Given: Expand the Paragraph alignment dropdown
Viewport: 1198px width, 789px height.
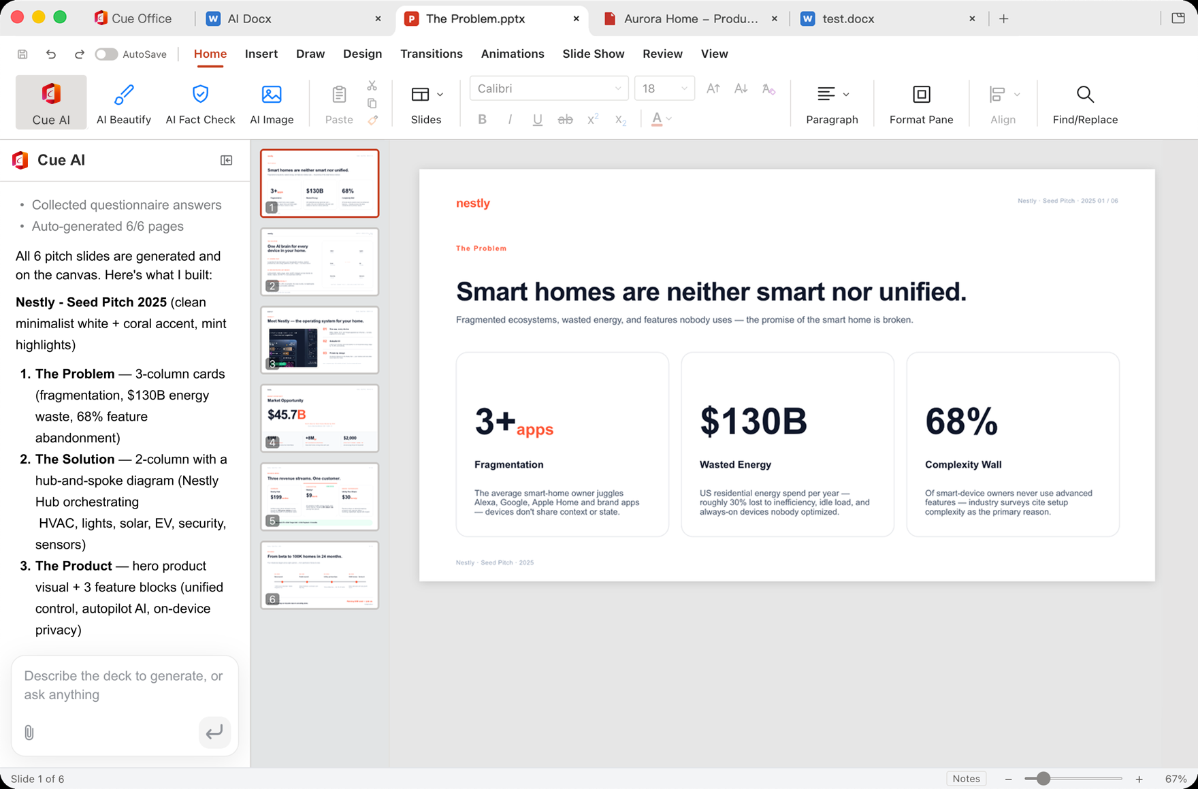Looking at the screenshot, I should (x=846, y=95).
